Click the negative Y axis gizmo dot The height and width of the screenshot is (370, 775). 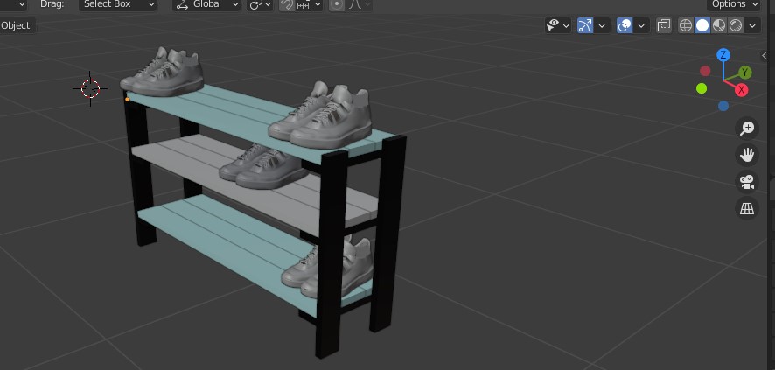click(x=702, y=88)
